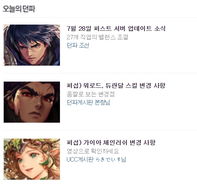
Task: Open the red-eyed warrior thumbnail
Action: click(x=32, y=102)
